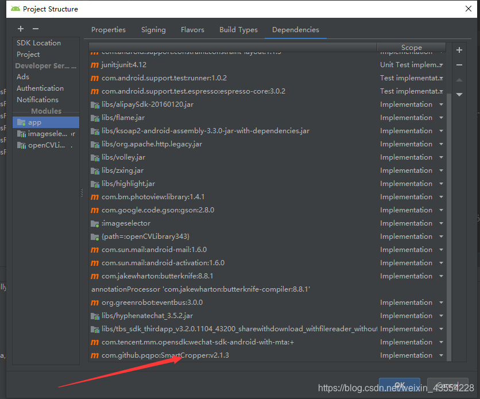The width and height of the screenshot is (480, 399).
Task: Select the Dependencies tab
Action: (296, 30)
